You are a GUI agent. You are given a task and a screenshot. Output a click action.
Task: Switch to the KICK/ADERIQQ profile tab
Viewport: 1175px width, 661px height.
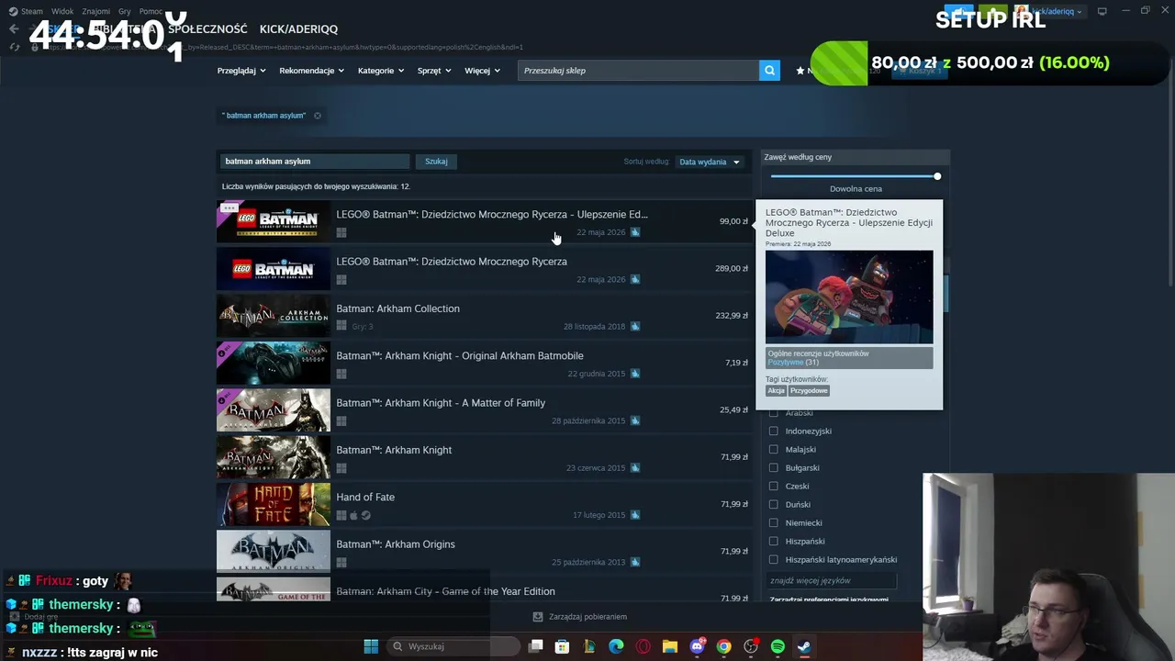click(298, 29)
